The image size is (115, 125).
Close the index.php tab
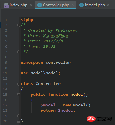31,5
